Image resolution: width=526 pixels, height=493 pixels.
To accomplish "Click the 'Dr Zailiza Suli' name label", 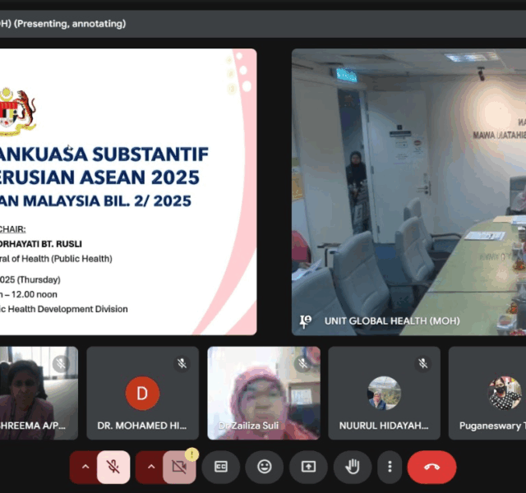I will pos(248,426).
